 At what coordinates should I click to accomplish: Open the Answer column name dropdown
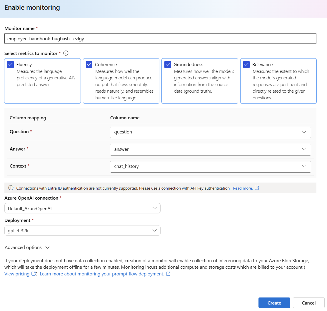[210, 149]
